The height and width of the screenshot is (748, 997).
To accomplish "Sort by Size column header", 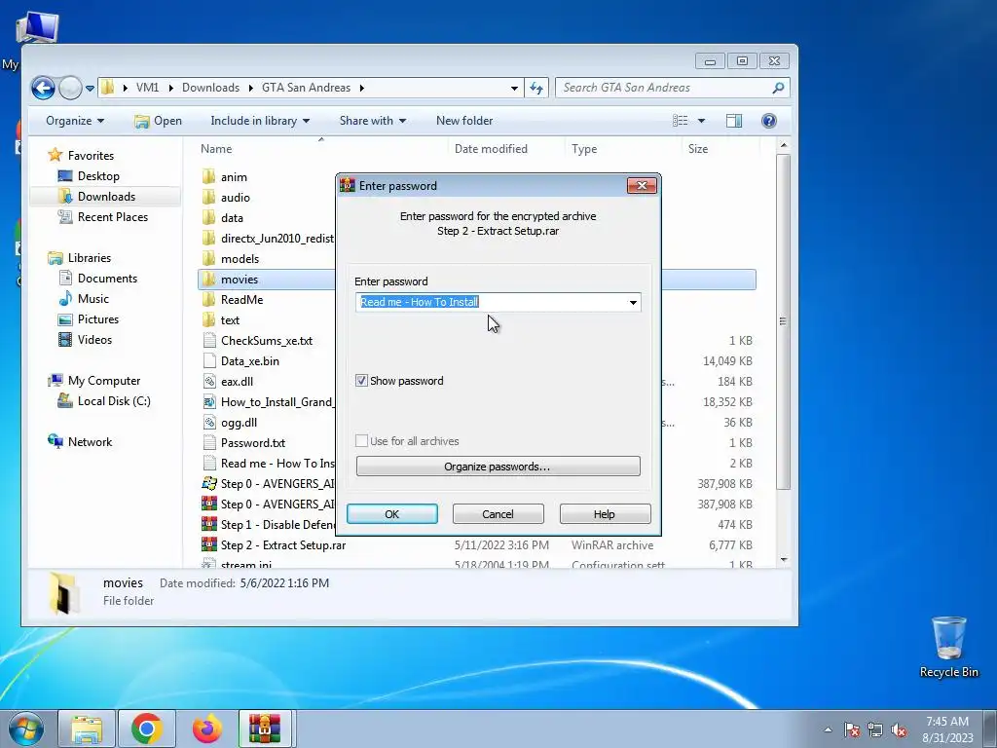I will 697,149.
